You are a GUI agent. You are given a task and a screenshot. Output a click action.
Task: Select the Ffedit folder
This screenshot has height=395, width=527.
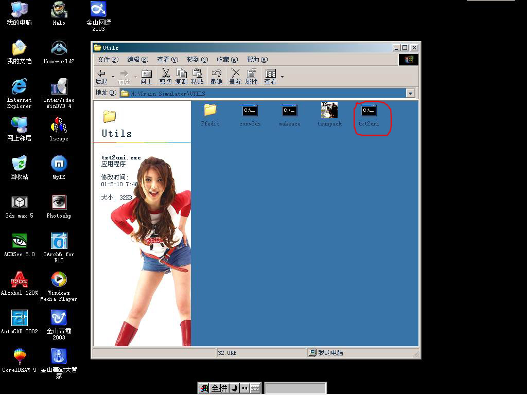210,114
